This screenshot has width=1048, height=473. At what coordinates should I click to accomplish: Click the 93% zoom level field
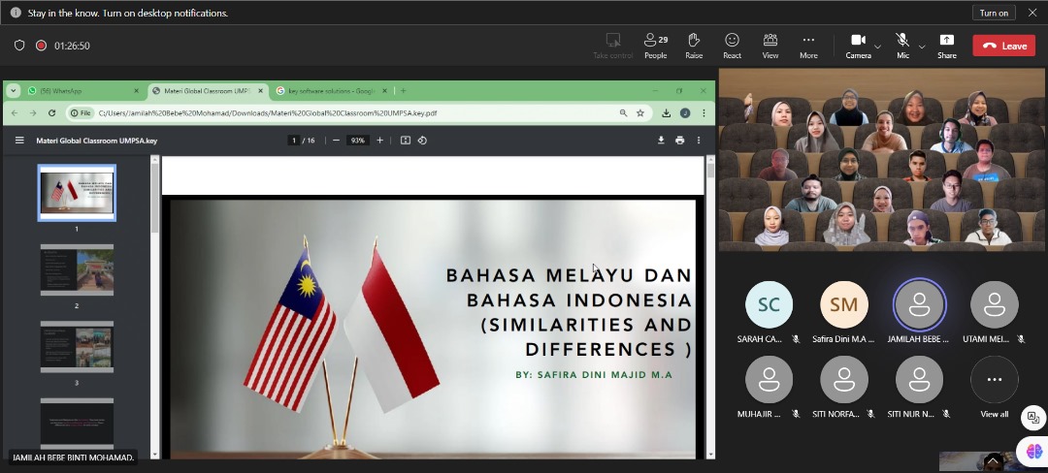tap(357, 141)
